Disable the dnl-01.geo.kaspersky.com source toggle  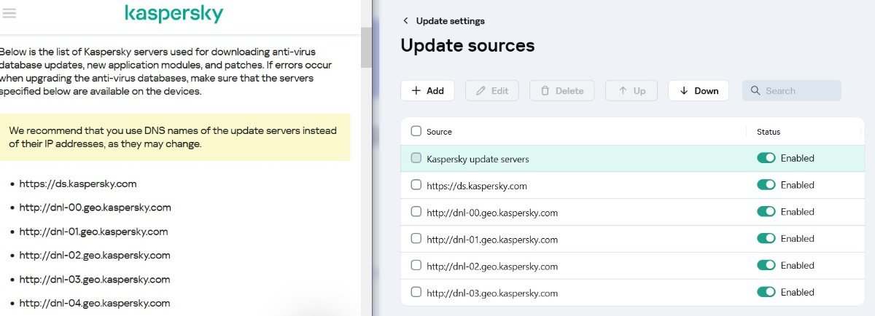click(766, 239)
